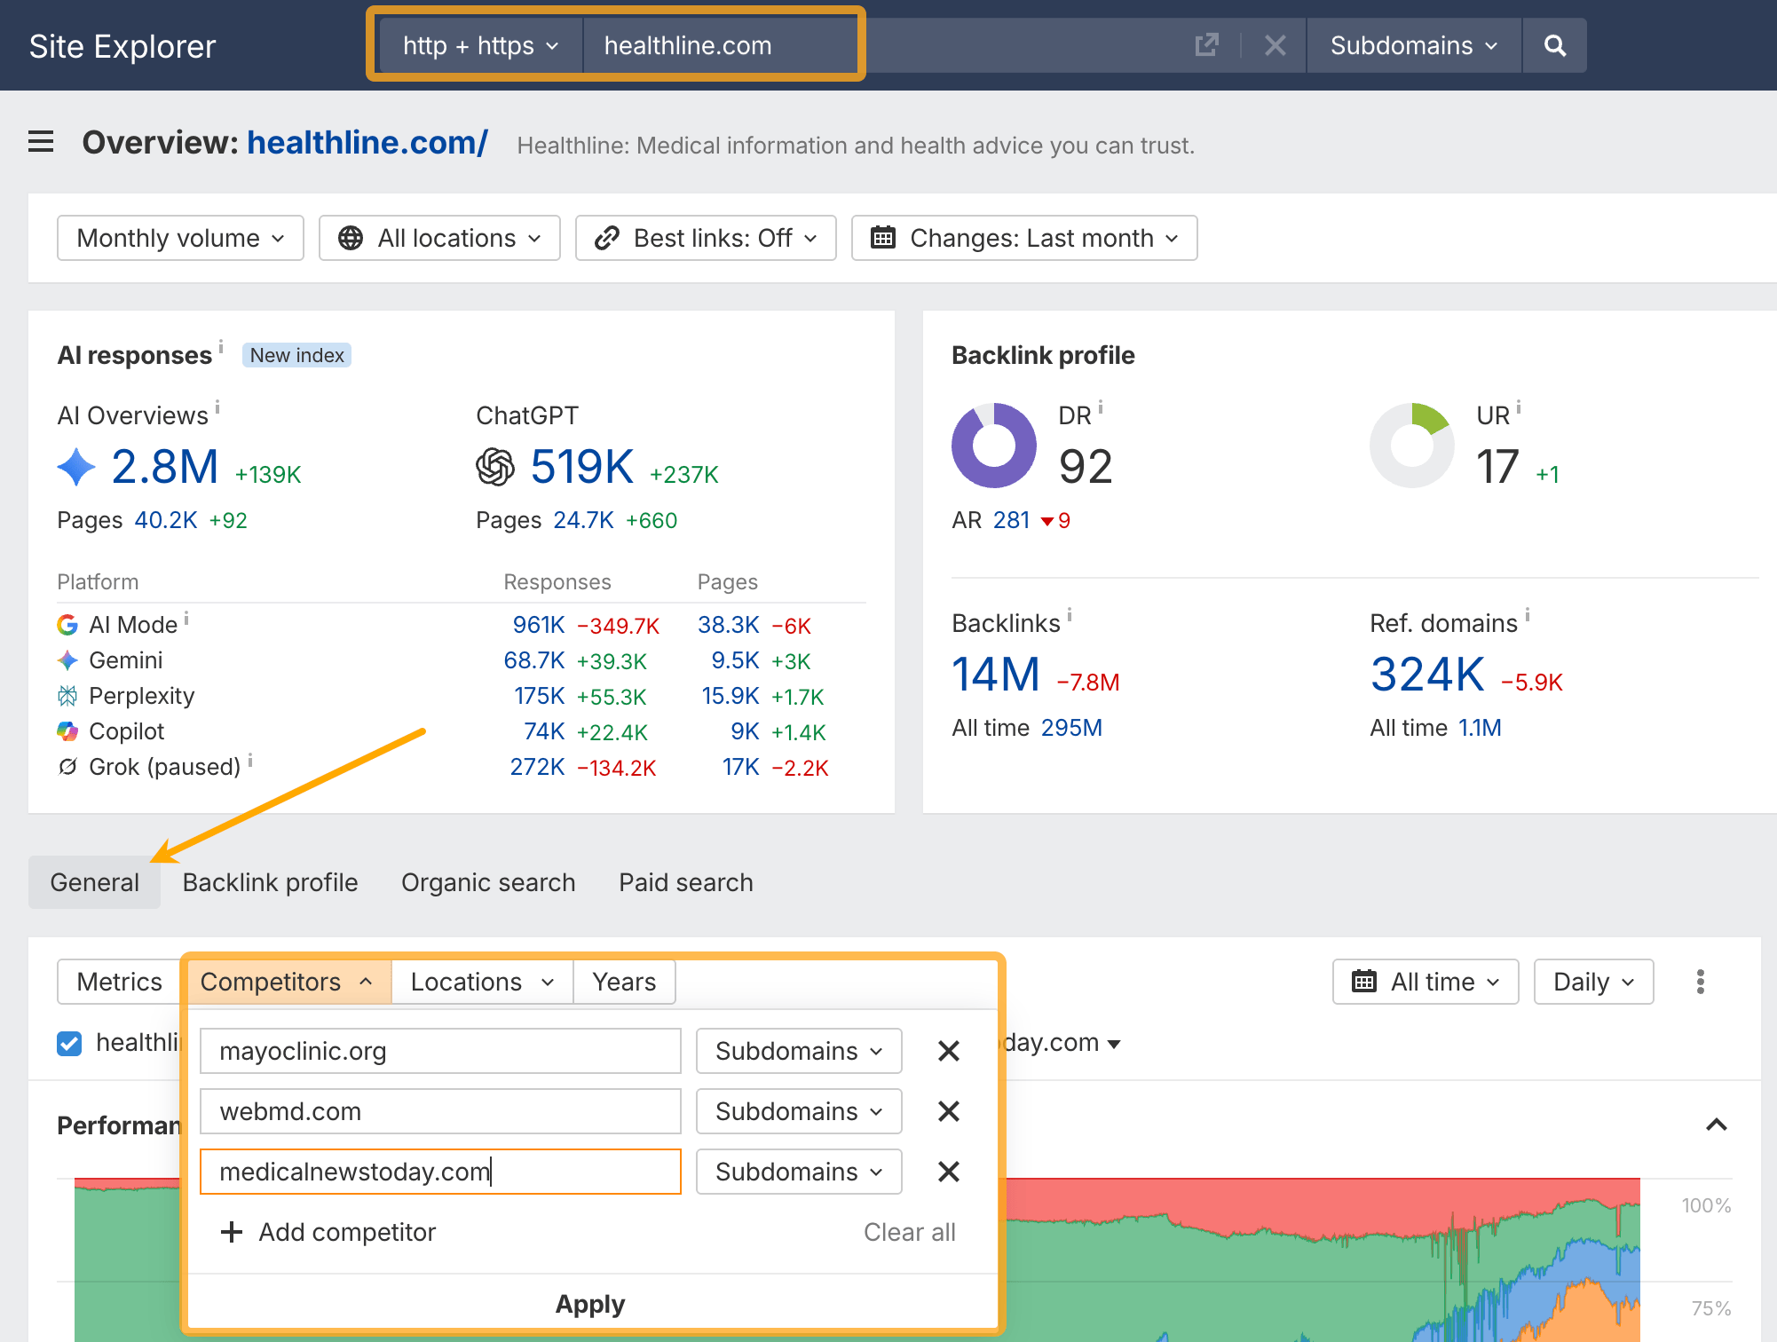Click the 14M backlinks value

995,675
